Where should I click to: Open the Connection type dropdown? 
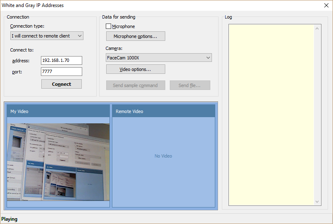point(46,36)
